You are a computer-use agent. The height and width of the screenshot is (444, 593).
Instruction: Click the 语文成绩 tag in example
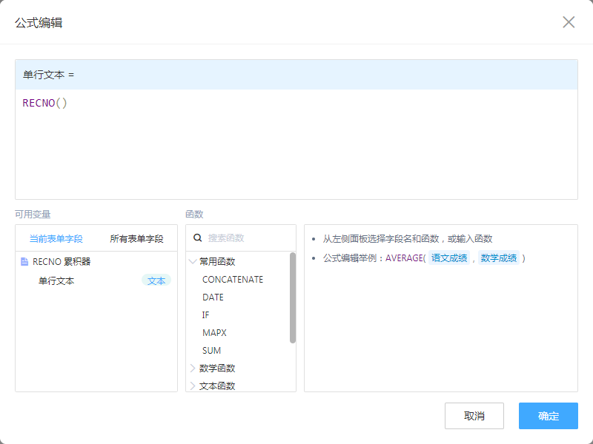pos(450,258)
